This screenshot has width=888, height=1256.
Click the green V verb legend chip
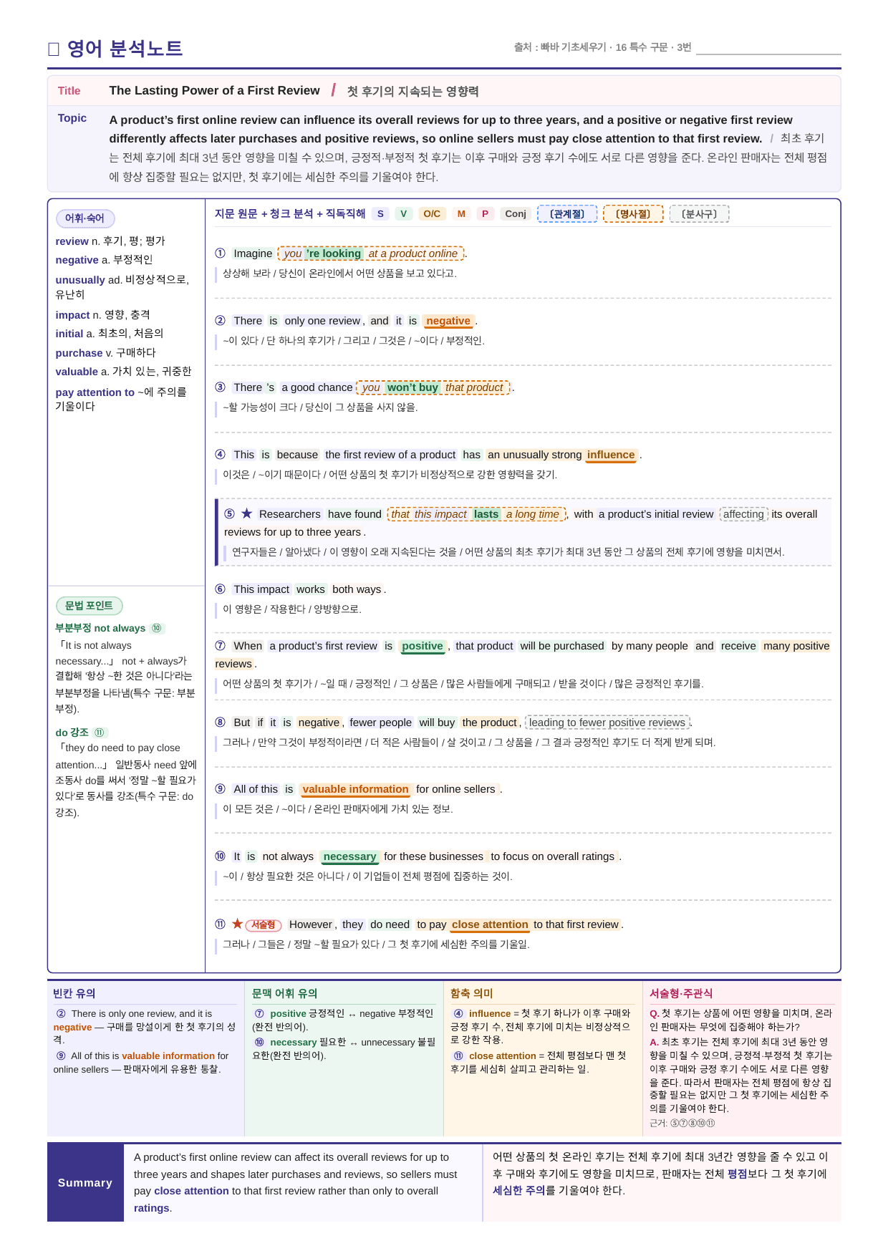point(403,213)
